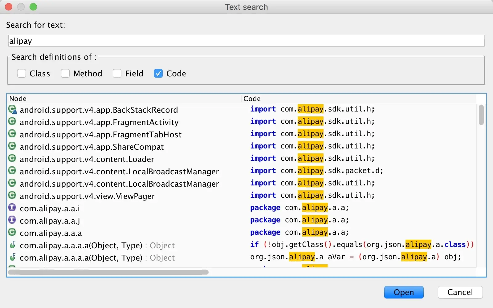Enable the Class search checkbox
This screenshot has width=493, height=308.
pos(21,73)
